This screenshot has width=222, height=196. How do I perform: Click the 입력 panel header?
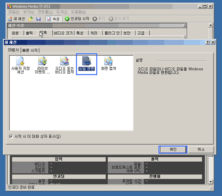point(59,159)
